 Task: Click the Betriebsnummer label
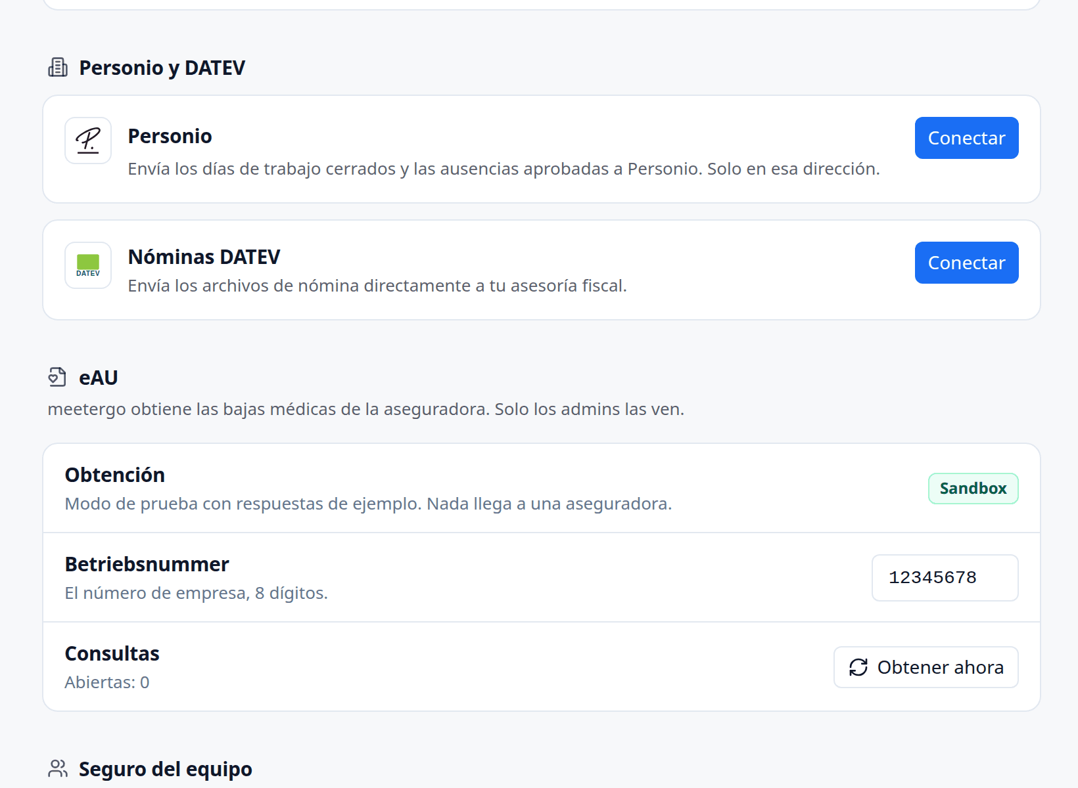click(147, 564)
